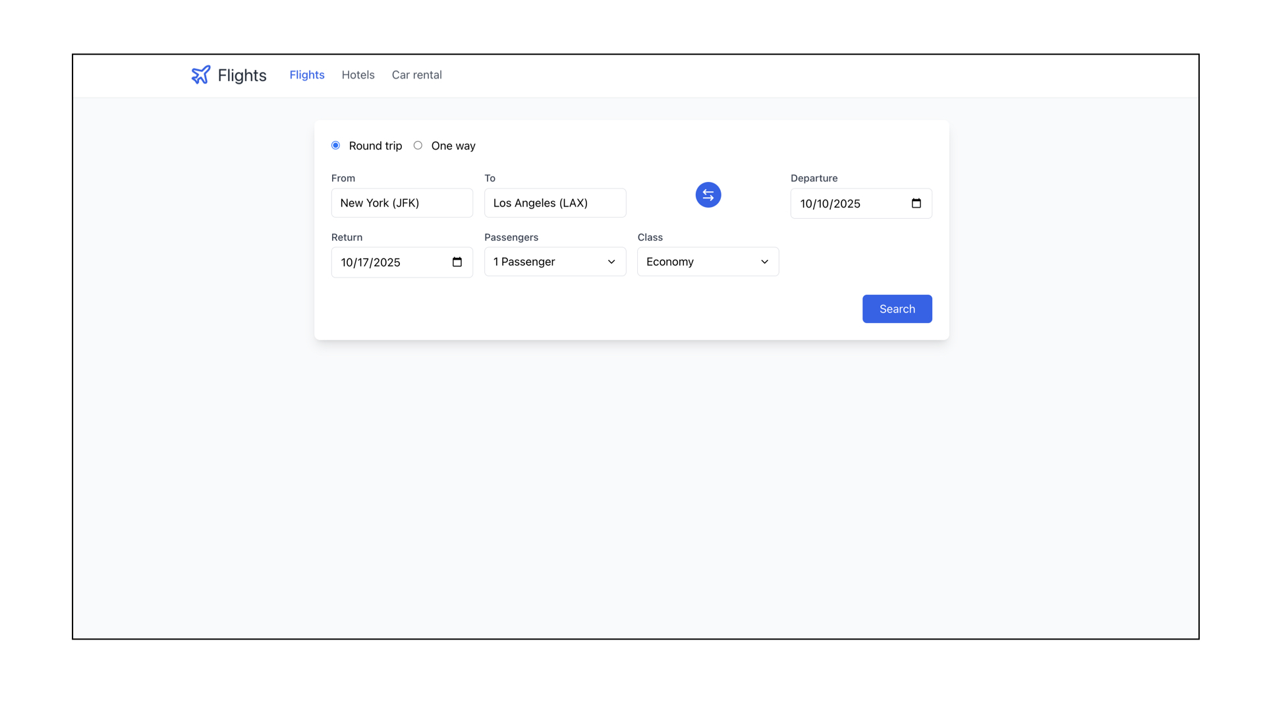
Task: Click the Return date 10/17/2025 text
Action: click(370, 262)
